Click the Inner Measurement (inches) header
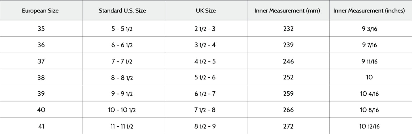Viewport: 412px width, 134px height. 369,11
